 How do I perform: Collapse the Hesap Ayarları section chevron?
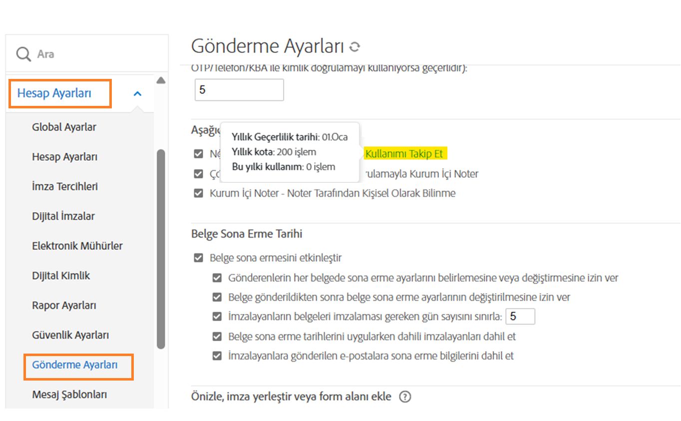[138, 93]
